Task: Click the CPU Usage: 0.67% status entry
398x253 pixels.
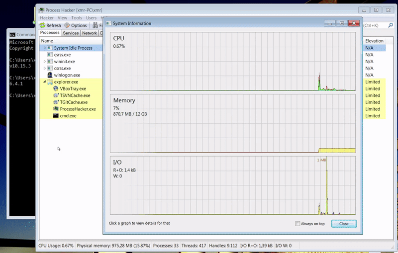Action: 56,246
